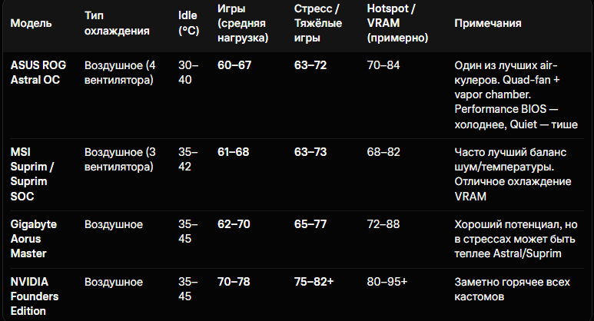Click the note 'Заметно горячее всех кастомов'

coord(513,290)
